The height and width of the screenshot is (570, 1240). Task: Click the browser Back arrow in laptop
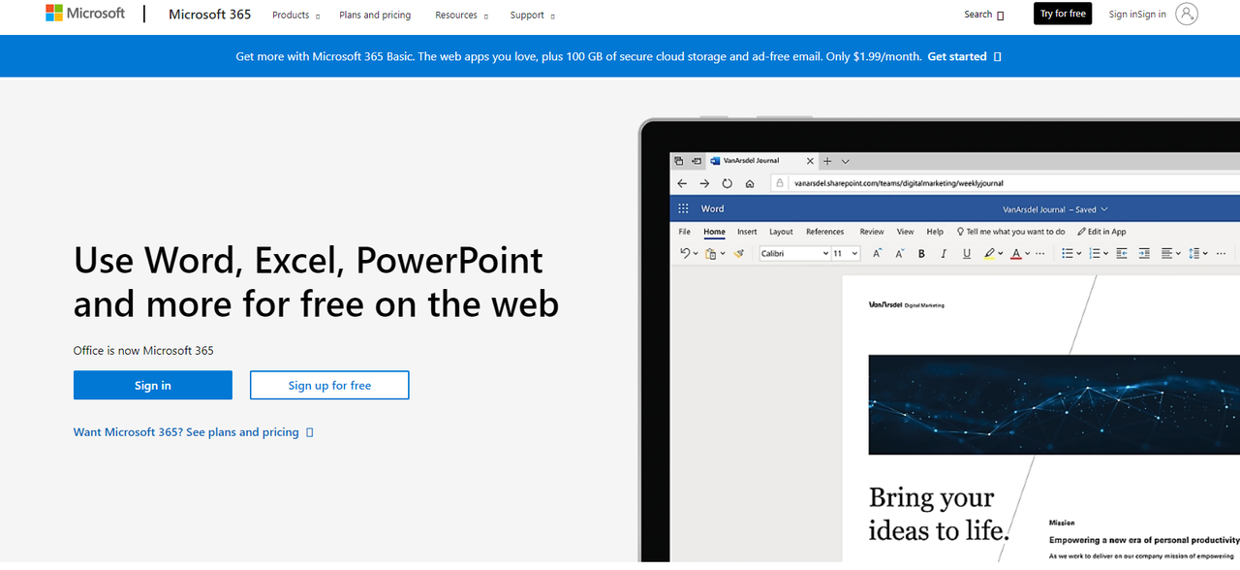point(682,183)
